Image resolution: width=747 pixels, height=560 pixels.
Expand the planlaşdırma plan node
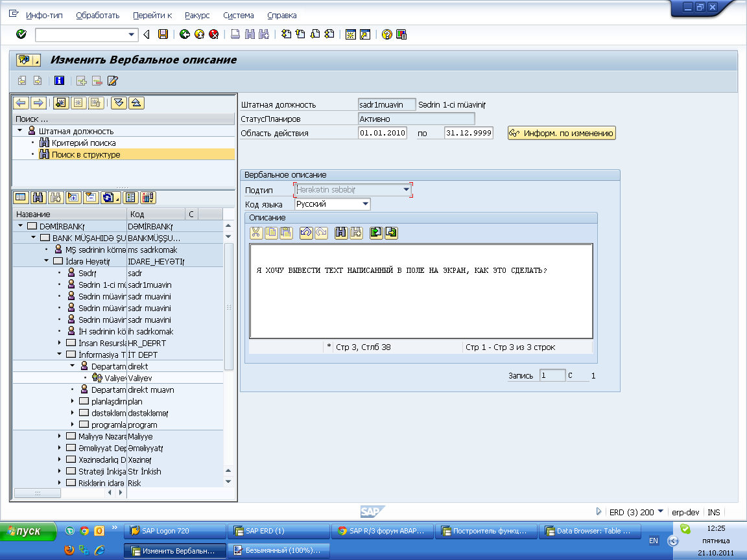click(x=73, y=401)
